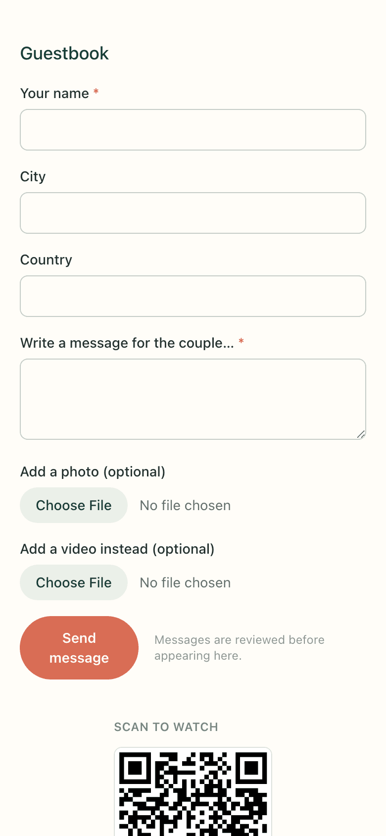Click the City field label

33,177
